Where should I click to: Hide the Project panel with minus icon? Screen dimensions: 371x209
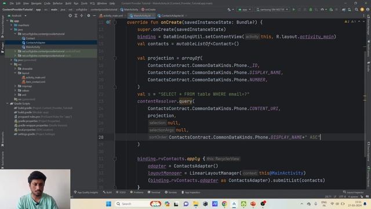[x=94, y=16]
